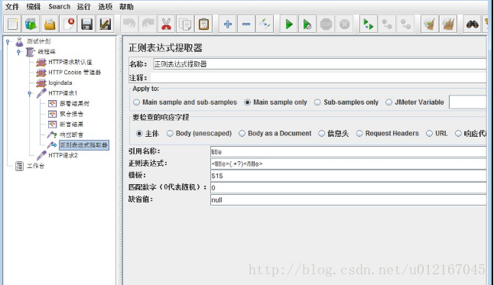Start the test with green play icon
494x285 pixels.
pos(289,24)
